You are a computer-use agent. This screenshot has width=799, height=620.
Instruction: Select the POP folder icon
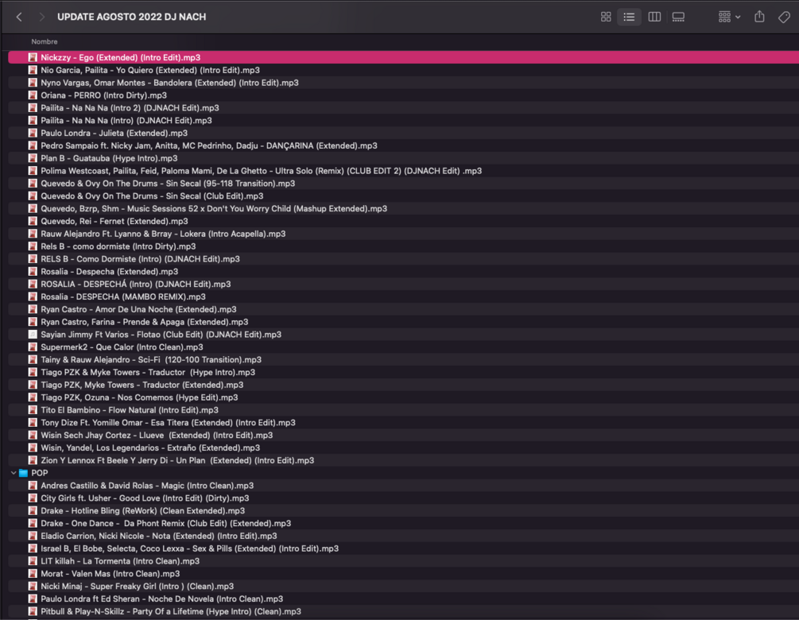tap(23, 473)
